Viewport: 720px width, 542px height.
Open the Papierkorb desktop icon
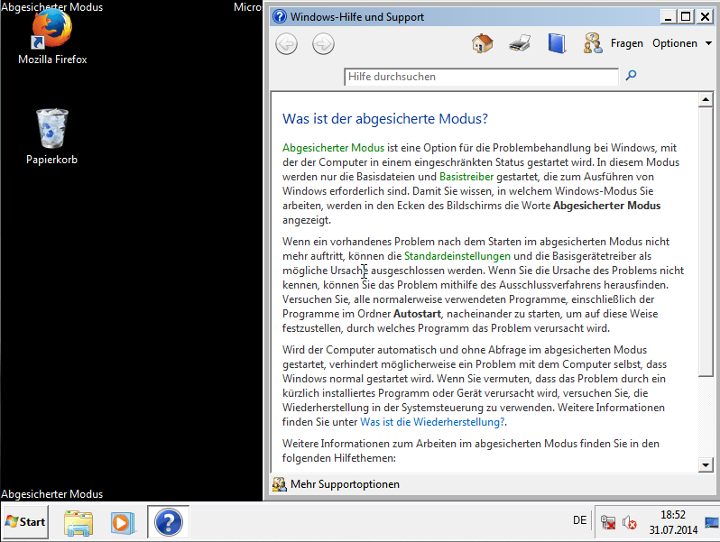tap(52, 137)
